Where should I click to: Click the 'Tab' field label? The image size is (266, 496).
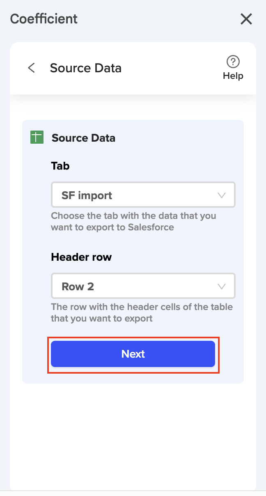tap(60, 166)
